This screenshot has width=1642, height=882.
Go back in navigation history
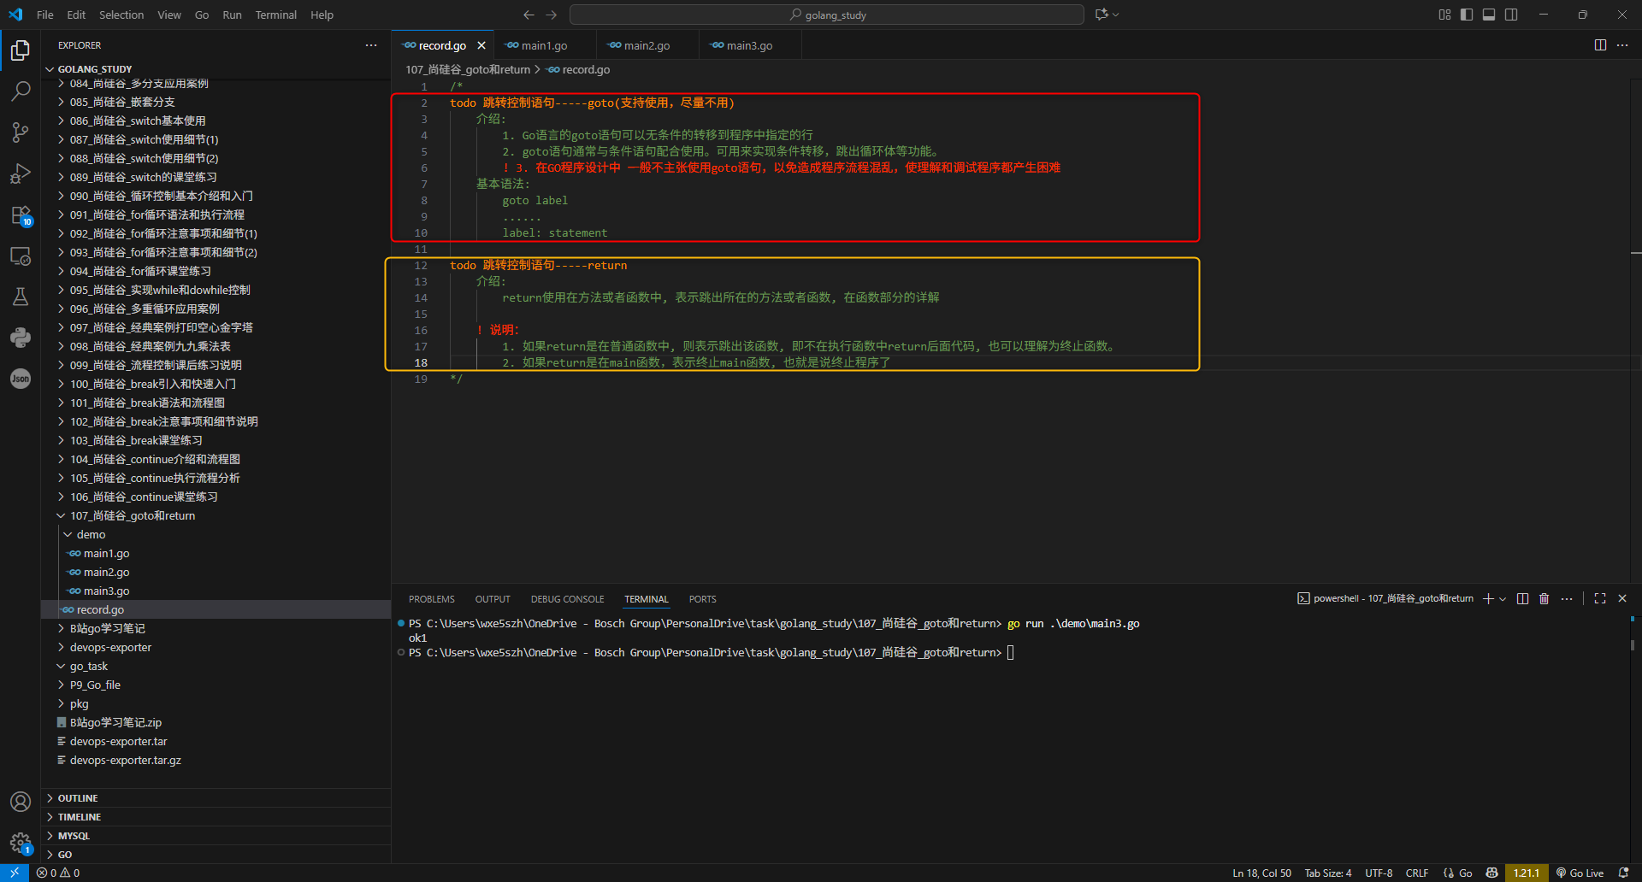pos(529,15)
